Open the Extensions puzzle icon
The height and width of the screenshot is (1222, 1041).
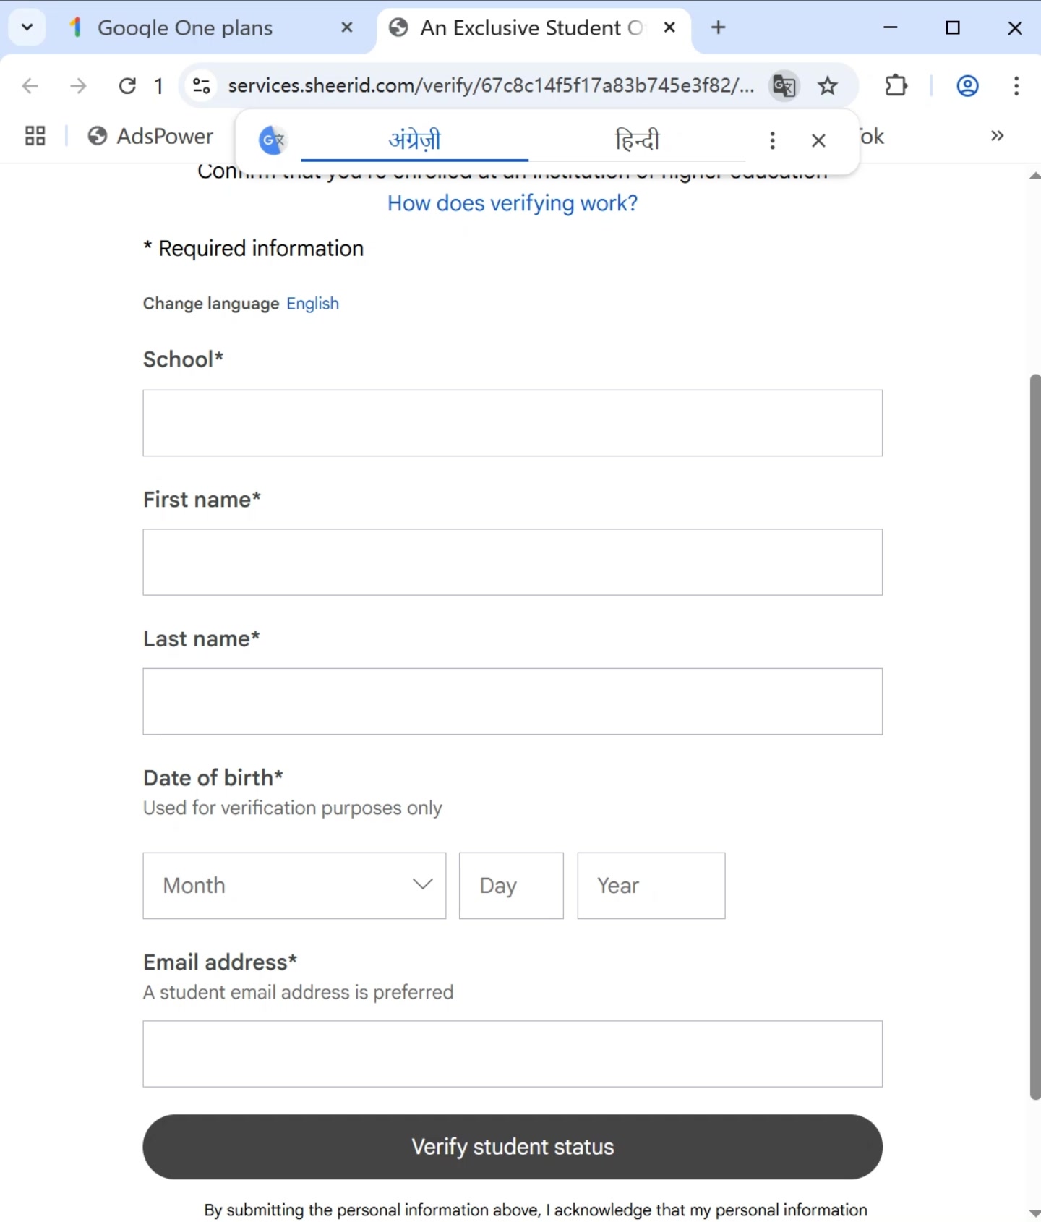(x=896, y=86)
